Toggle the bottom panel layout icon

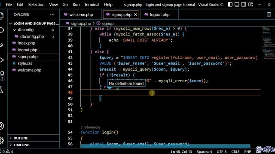[x=237, y=5]
